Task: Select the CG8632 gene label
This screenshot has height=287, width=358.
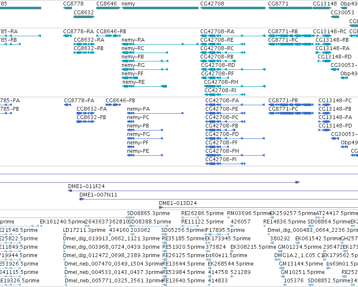Action: pyautogui.click(x=84, y=12)
